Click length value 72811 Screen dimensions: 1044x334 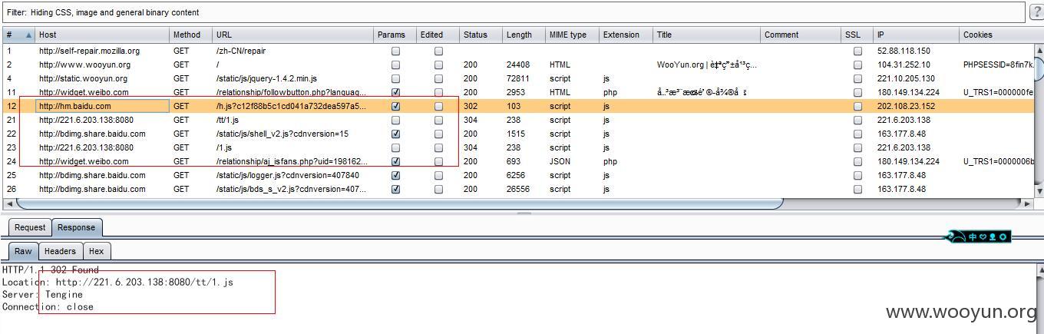click(x=517, y=78)
